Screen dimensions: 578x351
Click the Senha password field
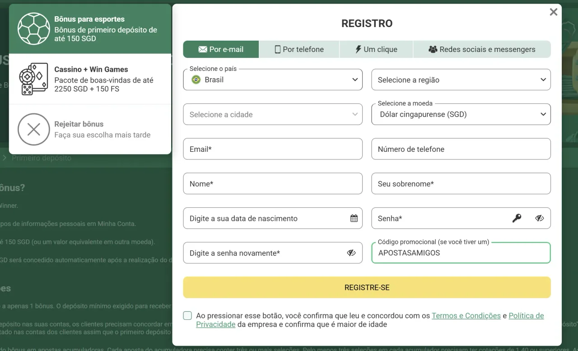click(461, 218)
